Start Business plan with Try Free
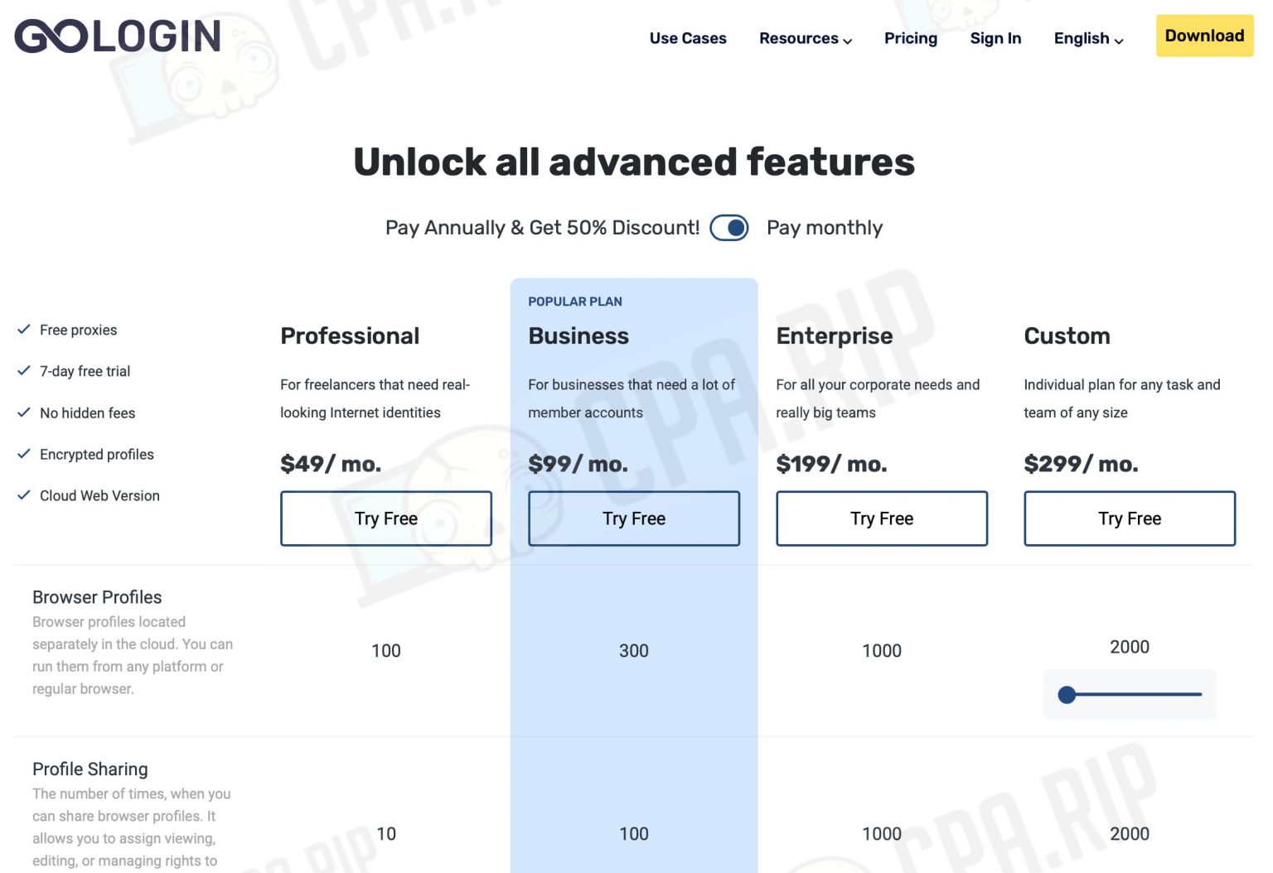This screenshot has width=1273, height=873. click(633, 518)
